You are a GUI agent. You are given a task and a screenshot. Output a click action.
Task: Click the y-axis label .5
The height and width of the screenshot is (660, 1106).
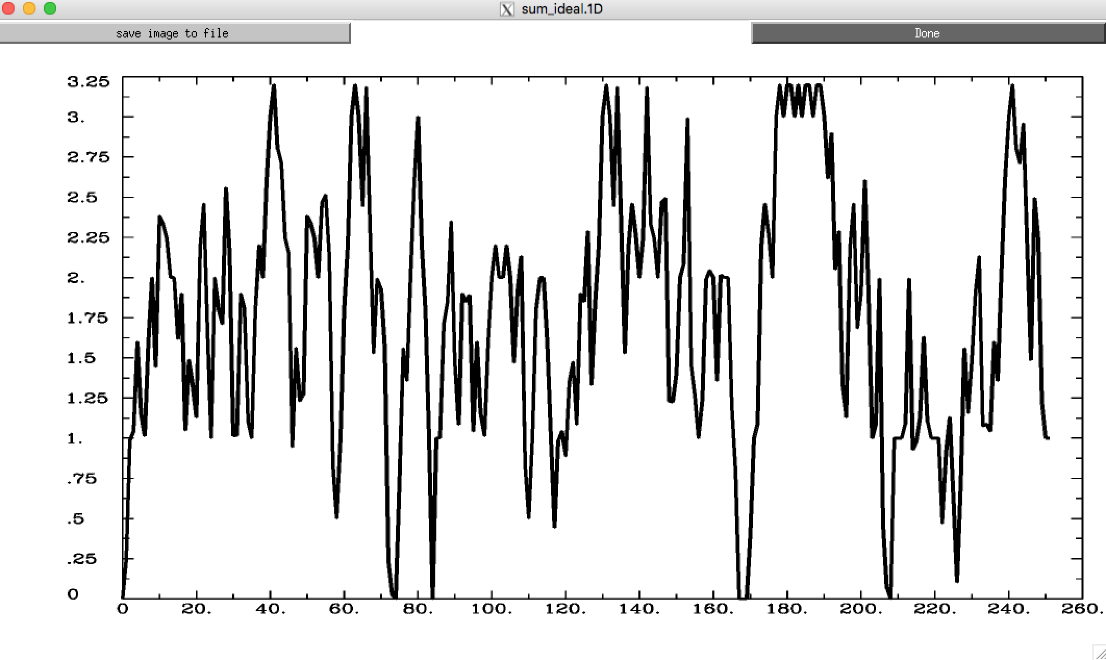(x=76, y=519)
